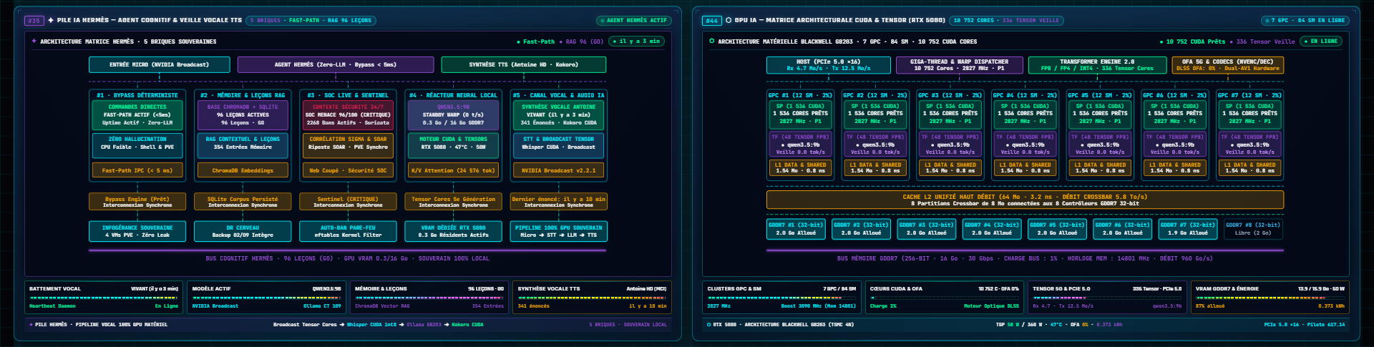Open the HOST (PCIe 5.0 ×16) block
The height and width of the screenshot is (347, 1374).
[828, 65]
